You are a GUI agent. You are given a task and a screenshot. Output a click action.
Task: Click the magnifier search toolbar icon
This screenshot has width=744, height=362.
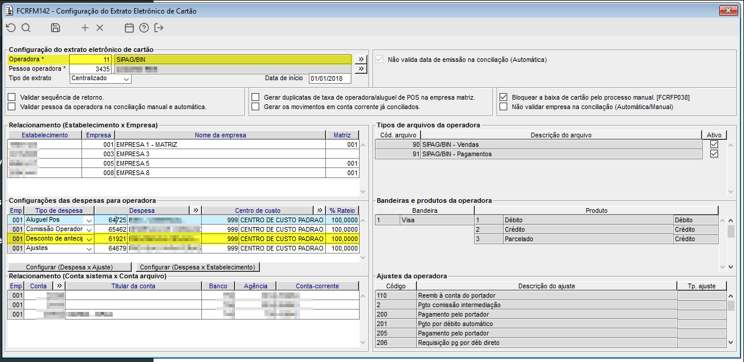click(x=26, y=28)
